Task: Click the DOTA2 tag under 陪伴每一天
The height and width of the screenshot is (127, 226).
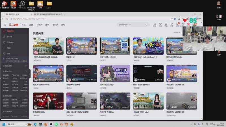Action: [x=69, y=60]
